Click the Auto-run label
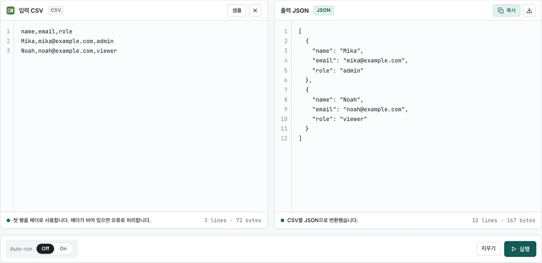542x263 pixels. pos(21,249)
